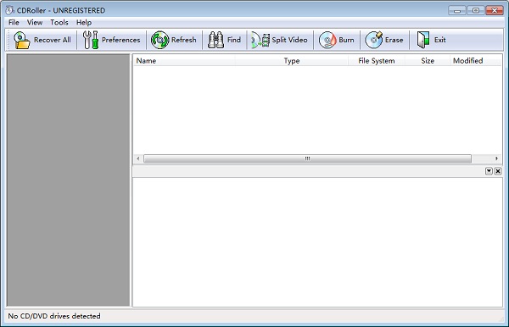
Task: Choose the Erase disc icon
Action: point(374,40)
